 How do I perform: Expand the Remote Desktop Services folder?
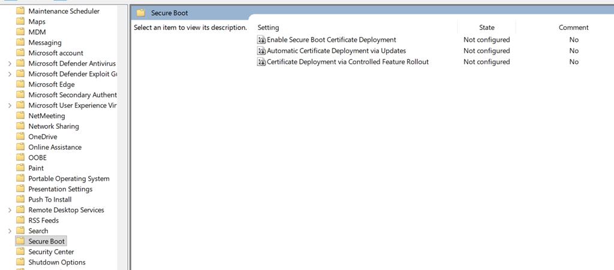pos(9,210)
